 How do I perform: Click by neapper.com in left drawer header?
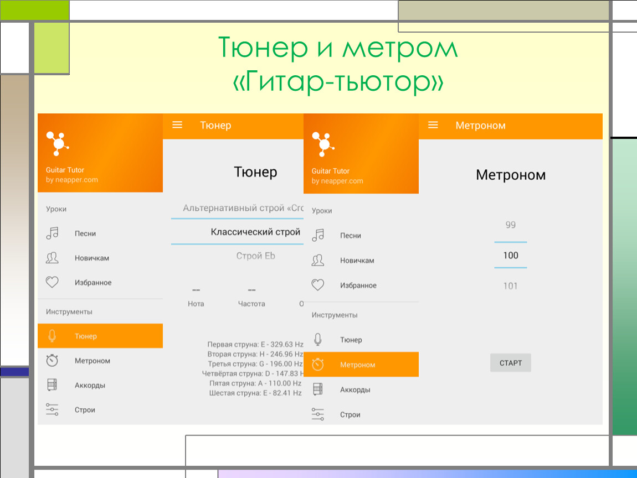coord(71,179)
